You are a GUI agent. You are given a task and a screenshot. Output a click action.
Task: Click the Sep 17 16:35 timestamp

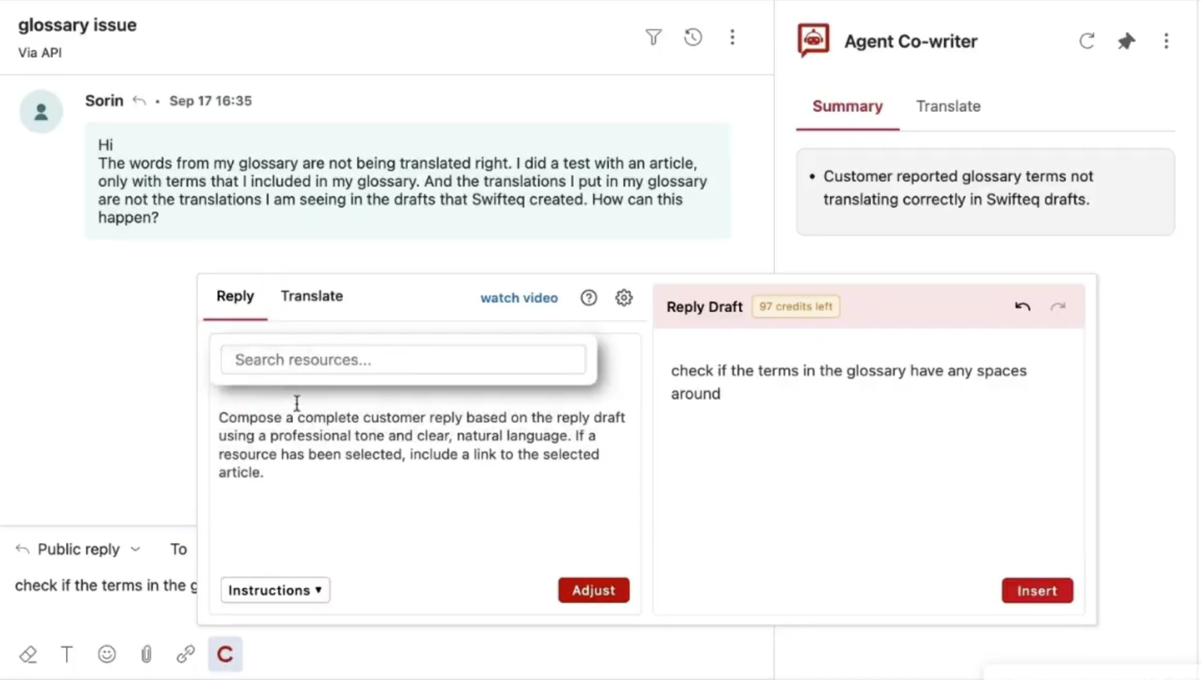point(210,101)
